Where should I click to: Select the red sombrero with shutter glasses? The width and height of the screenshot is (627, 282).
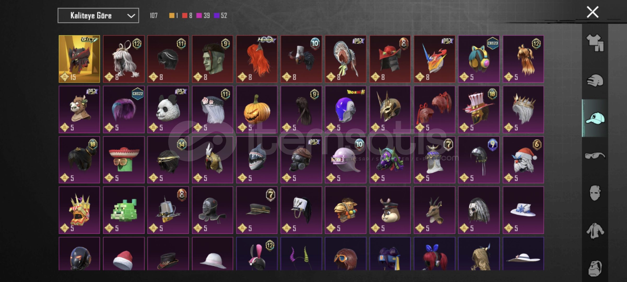tap(124, 160)
